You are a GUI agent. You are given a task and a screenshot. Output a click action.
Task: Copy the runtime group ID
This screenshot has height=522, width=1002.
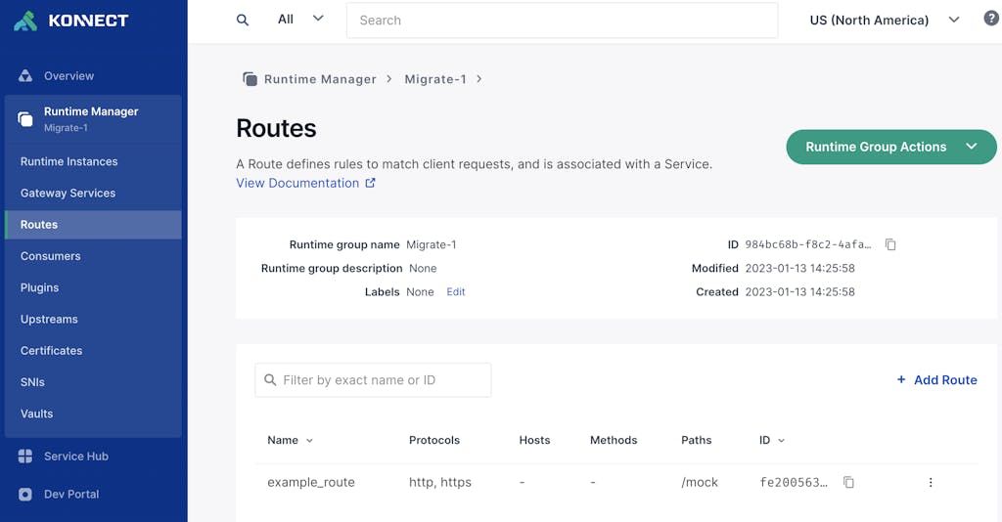[x=890, y=244]
